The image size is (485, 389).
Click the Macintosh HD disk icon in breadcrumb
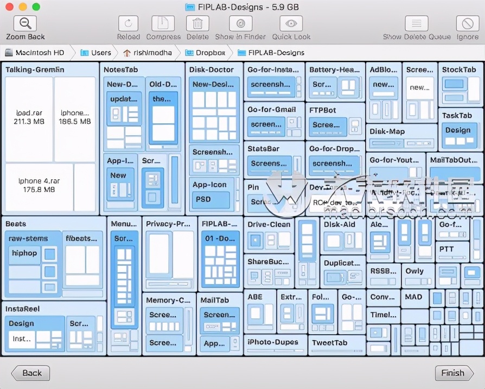pos(8,53)
